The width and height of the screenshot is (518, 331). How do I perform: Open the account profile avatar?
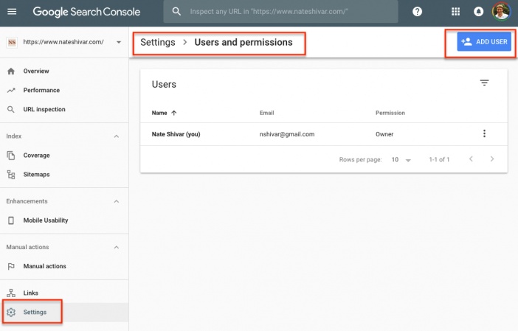pos(501,12)
